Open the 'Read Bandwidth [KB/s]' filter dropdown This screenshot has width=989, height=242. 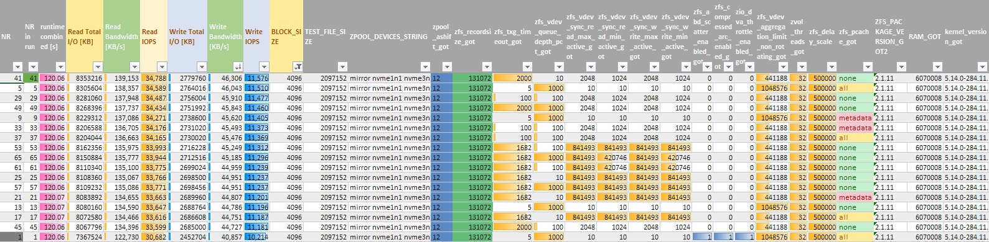click(135, 66)
